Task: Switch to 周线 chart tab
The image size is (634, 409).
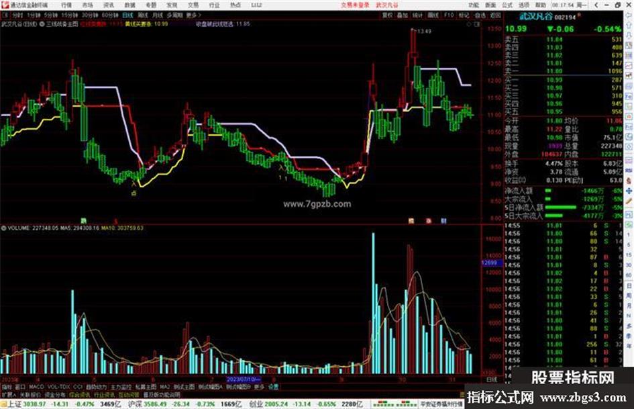Action: [143, 15]
